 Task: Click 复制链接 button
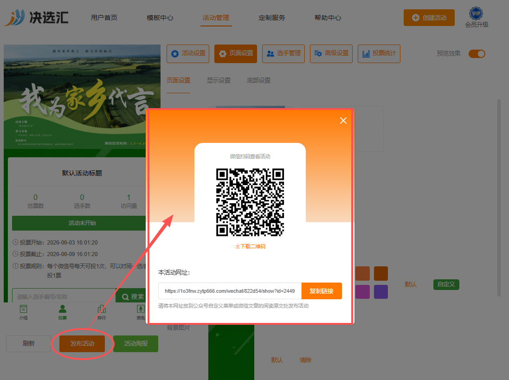point(322,291)
